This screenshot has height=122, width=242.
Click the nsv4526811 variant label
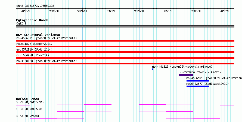[46, 38]
